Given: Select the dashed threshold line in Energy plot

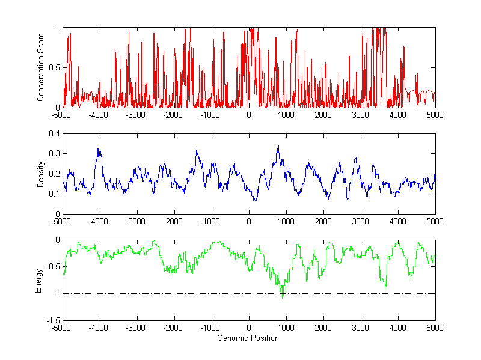Looking at the screenshot, I should [x=180, y=294].
